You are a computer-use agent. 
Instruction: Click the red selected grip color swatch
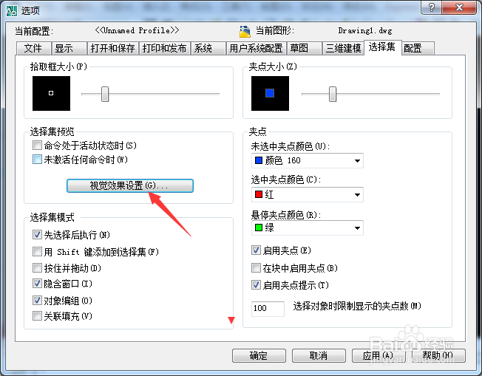pyautogui.click(x=259, y=194)
